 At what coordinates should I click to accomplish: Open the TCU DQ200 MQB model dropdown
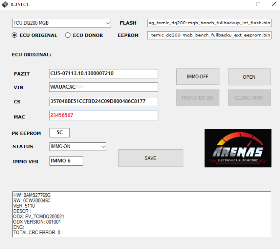pyautogui.click(x=62, y=23)
